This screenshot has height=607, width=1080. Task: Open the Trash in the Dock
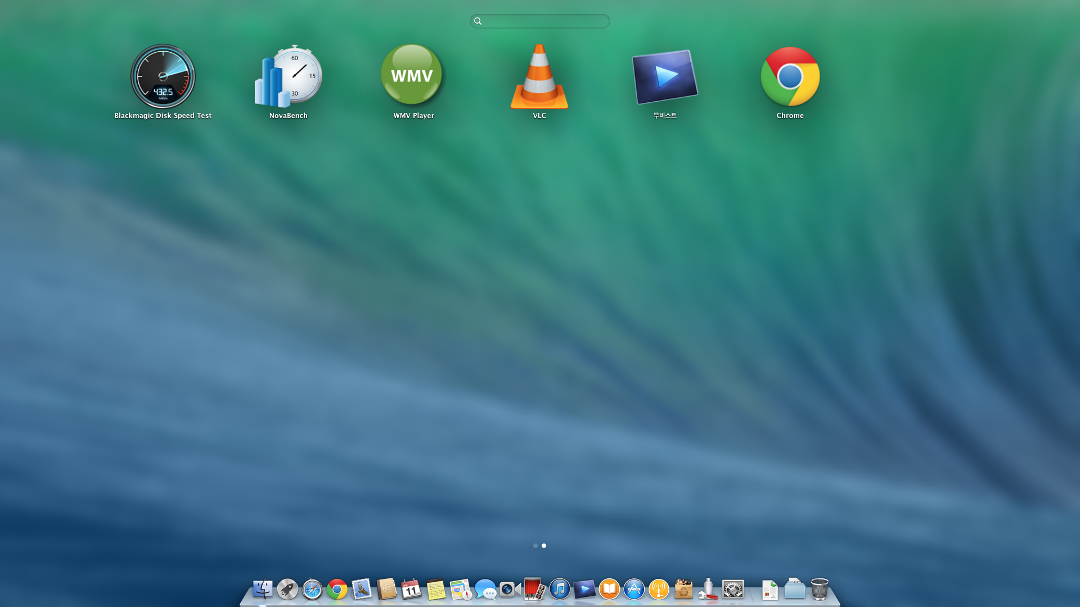(x=820, y=589)
